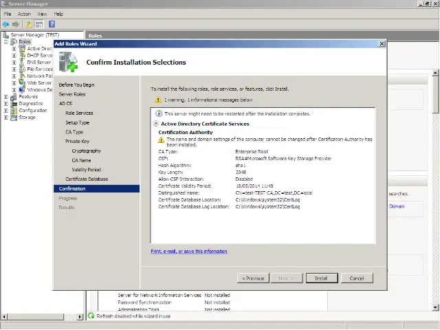Viewport: 440px width, 330px height.
Task: Click the Configuration node icon
Action: coord(14,111)
